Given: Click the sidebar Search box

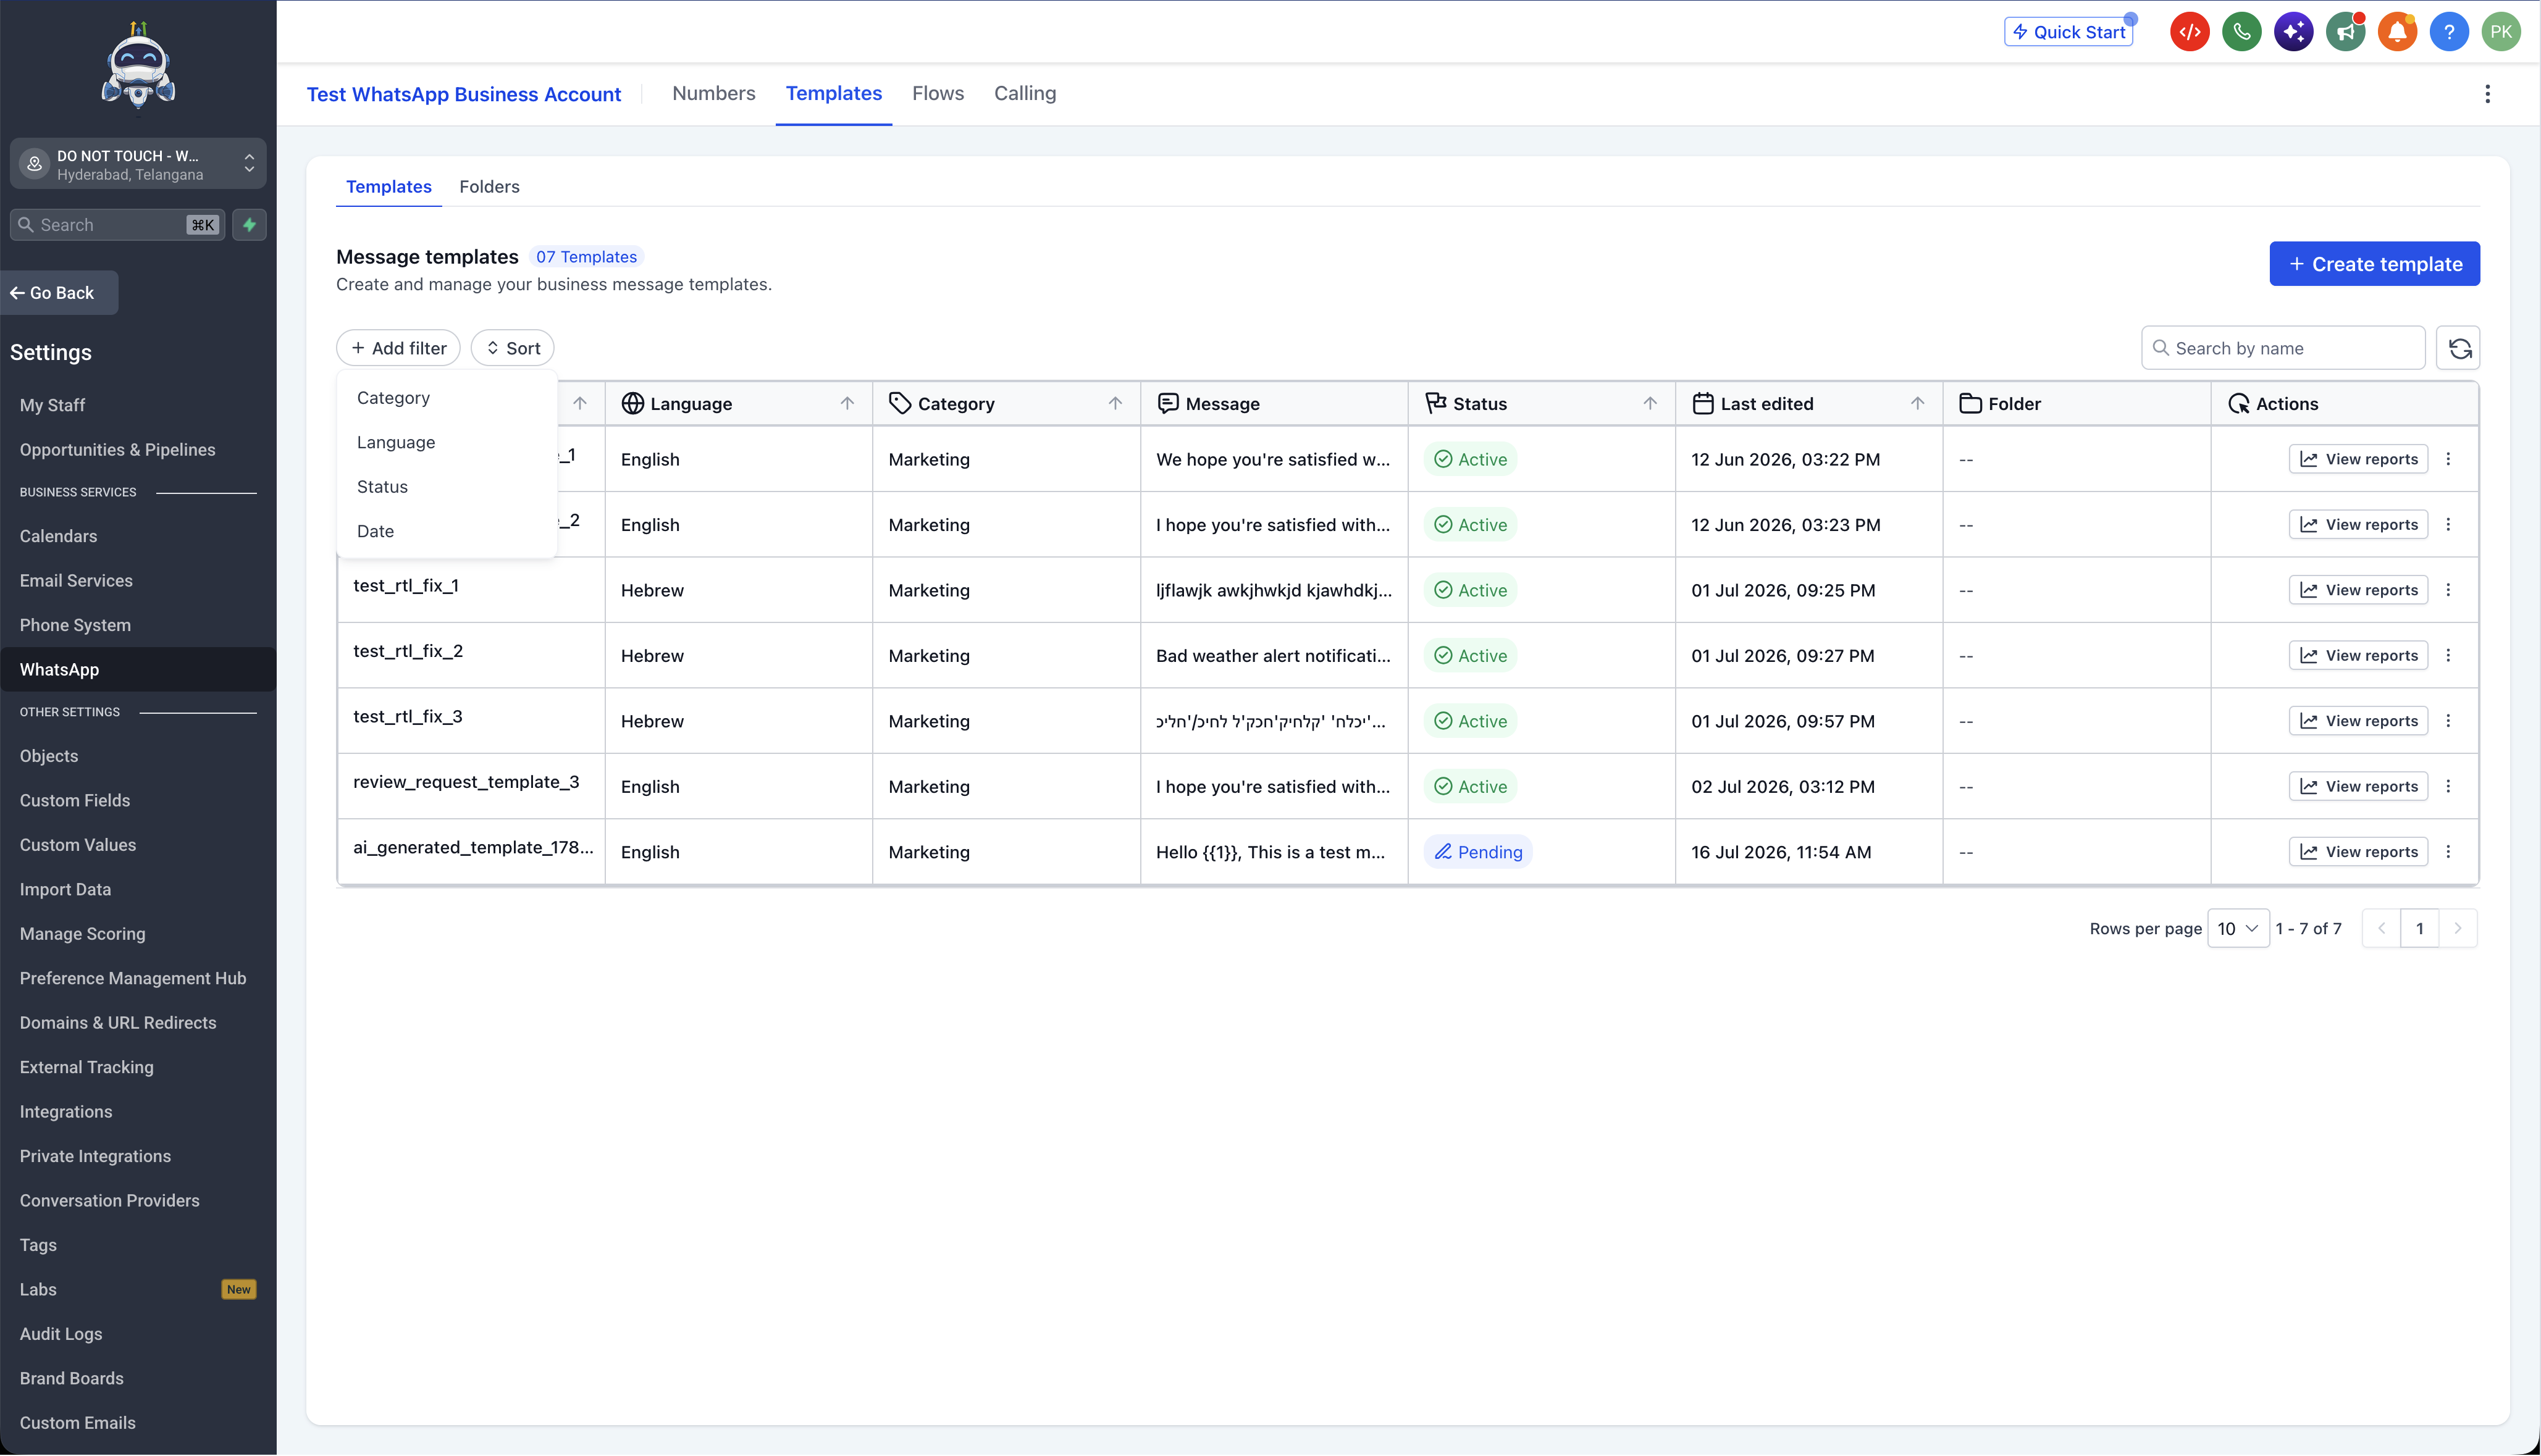Looking at the screenshot, I should pyautogui.click(x=118, y=225).
